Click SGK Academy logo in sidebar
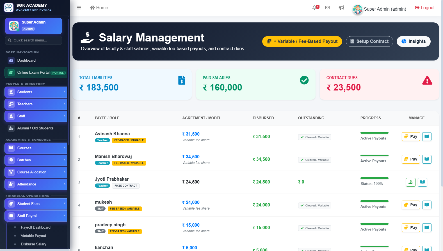The width and height of the screenshot is (443, 251). [9, 8]
